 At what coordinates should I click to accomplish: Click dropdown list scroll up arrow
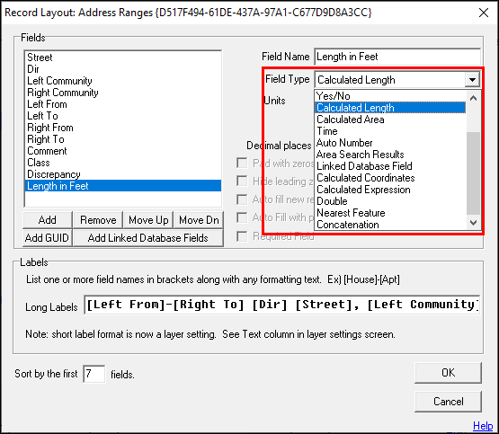[x=473, y=98]
